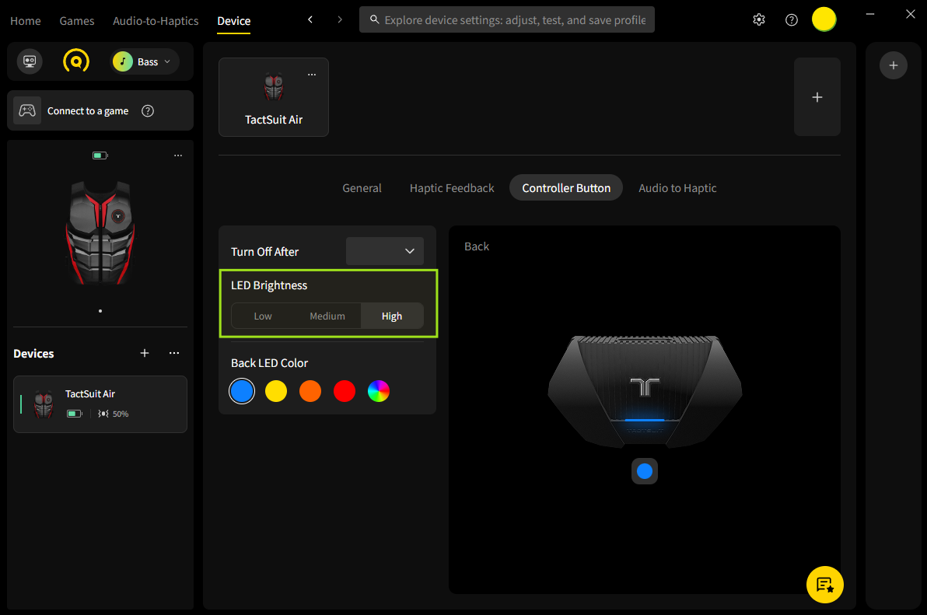Click the yellow bHaptics logo icon
The width and height of the screenshot is (927, 615).
tap(76, 61)
